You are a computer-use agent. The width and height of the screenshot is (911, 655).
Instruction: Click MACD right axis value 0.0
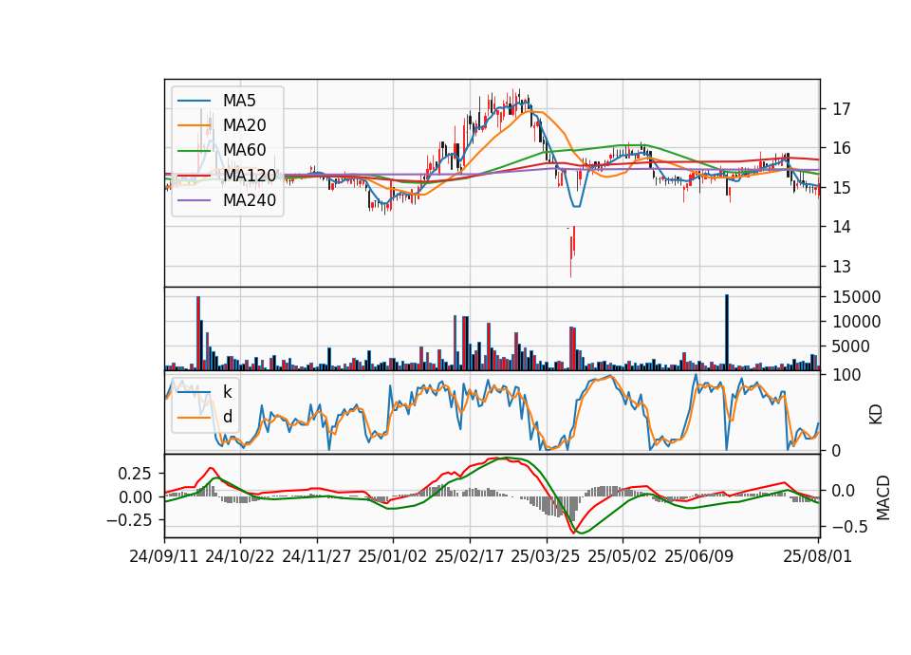pyautogui.click(x=844, y=491)
